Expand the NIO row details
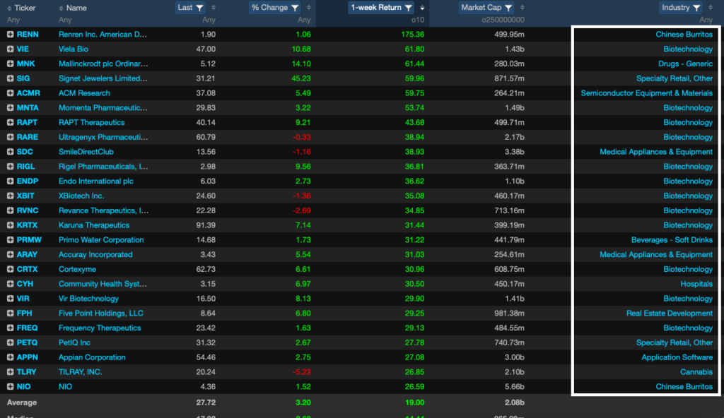724x418 pixels. tap(10, 387)
